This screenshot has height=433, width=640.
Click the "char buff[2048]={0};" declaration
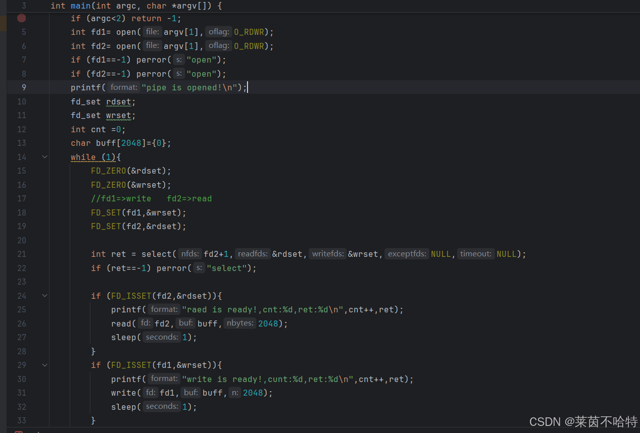pyautogui.click(x=121, y=143)
